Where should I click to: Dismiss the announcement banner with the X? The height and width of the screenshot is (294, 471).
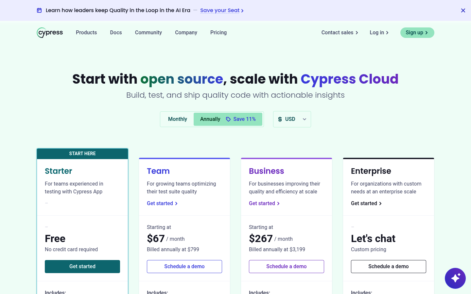pos(463,10)
